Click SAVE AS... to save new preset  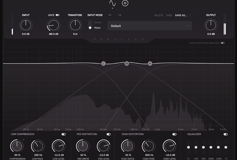click(181, 15)
